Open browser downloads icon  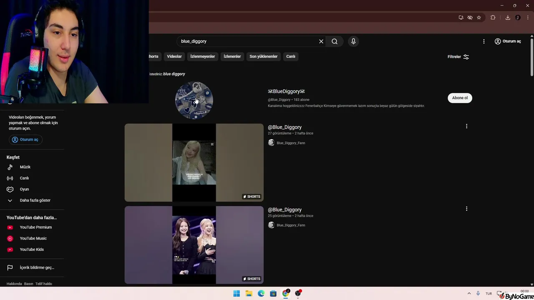(508, 17)
